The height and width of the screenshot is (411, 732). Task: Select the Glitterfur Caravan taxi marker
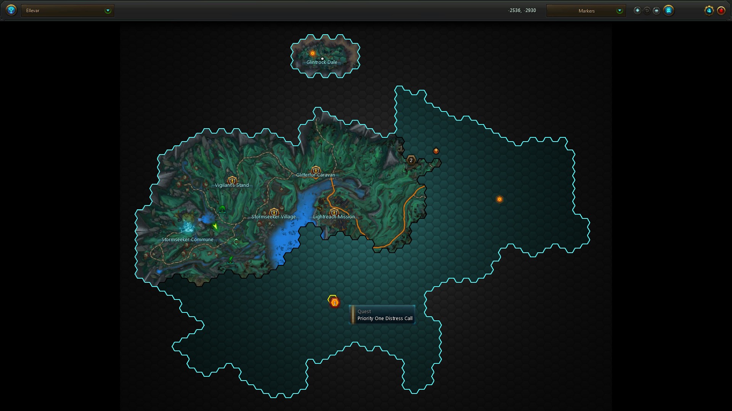coord(316,170)
